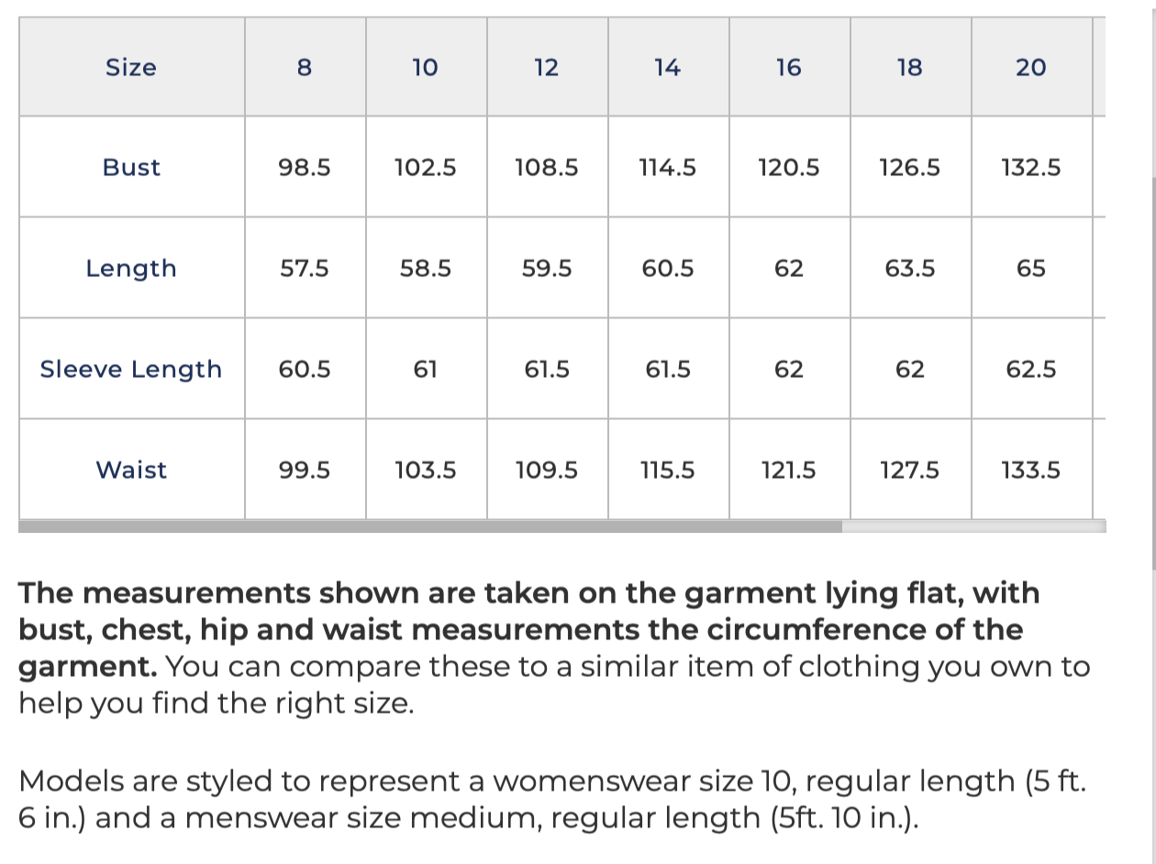Click size 14 column header
The width and height of the screenshot is (1156, 864).
click(668, 67)
